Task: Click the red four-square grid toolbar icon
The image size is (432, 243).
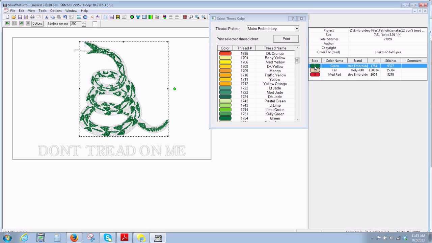Action: [185, 17]
